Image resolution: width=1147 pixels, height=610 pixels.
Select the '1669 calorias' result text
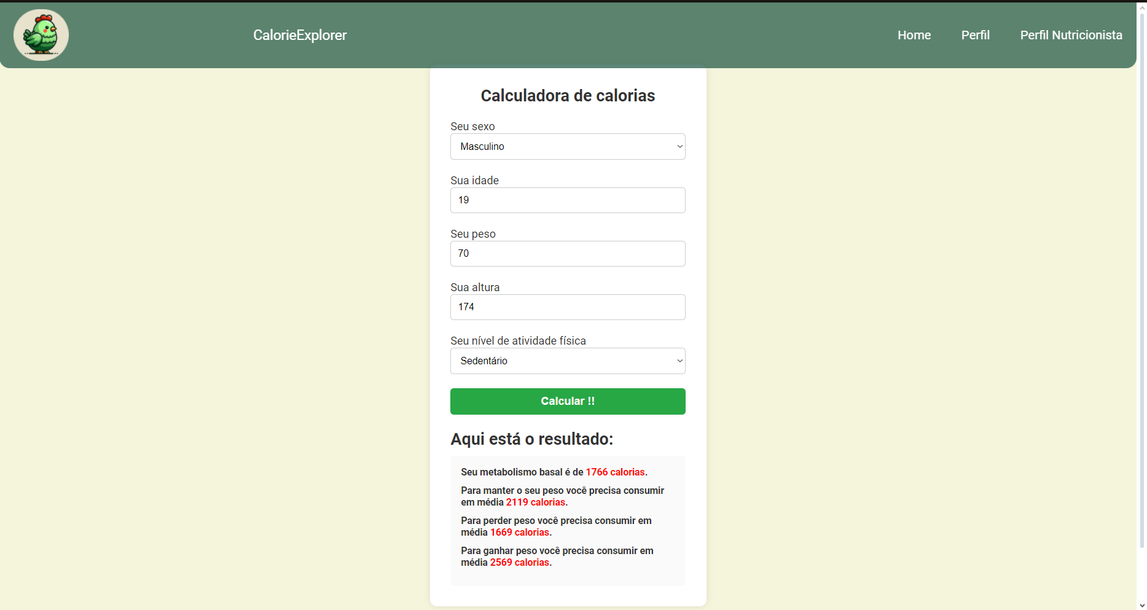pos(520,532)
